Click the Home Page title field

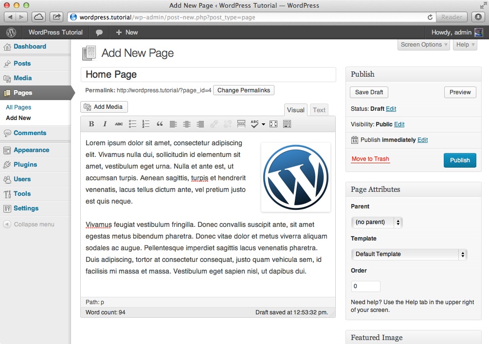[x=208, y=75]
